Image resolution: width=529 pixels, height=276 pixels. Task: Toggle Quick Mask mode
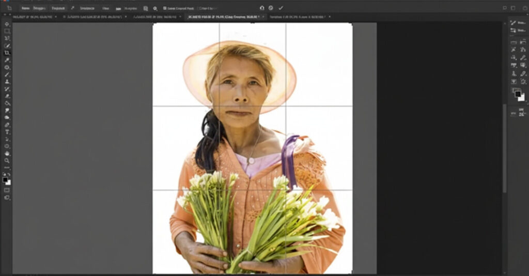point(7,190)
